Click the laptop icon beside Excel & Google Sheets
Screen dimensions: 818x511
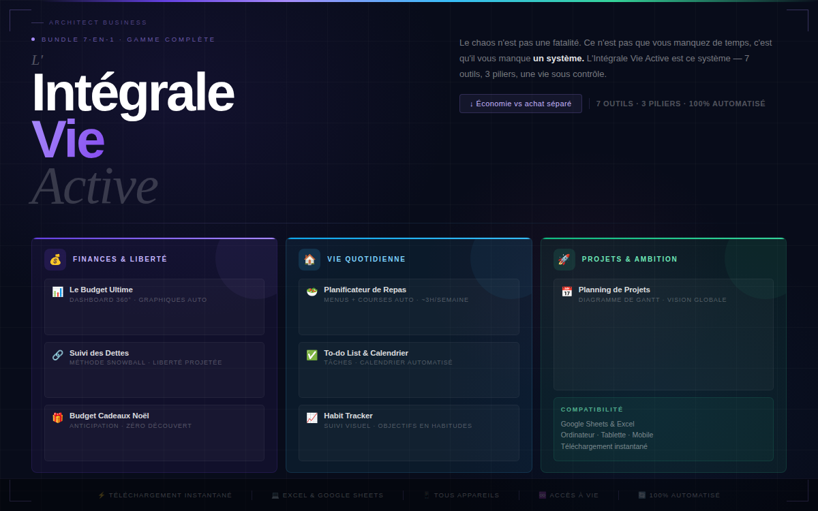click(x=275, y=495)
